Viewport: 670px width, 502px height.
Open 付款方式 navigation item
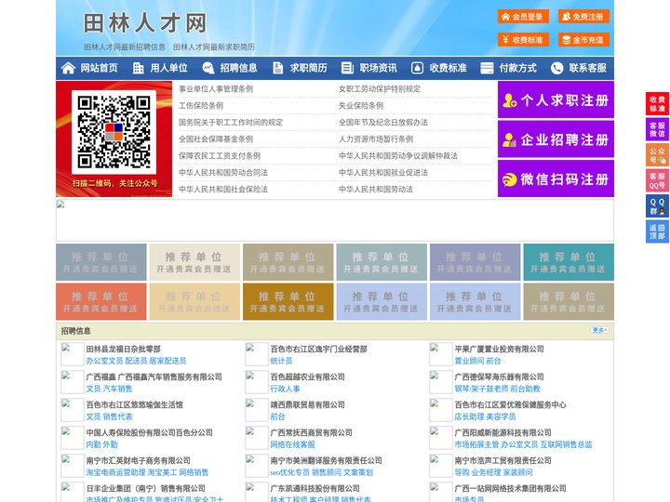coord(518,68)
